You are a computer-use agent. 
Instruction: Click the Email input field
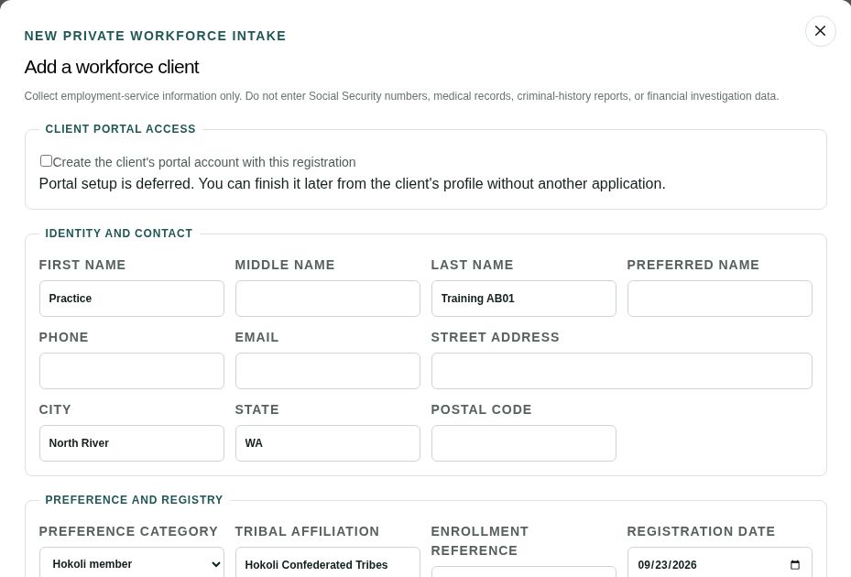click(x=328, y=371)
